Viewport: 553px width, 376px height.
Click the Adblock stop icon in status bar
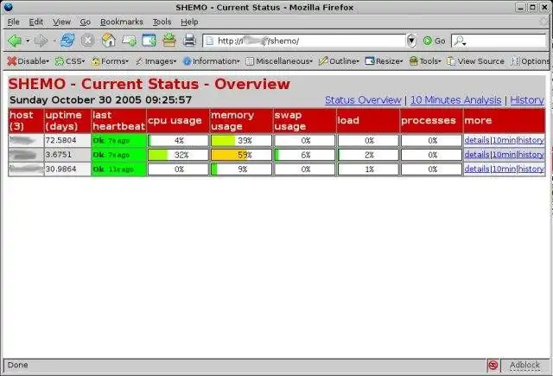click(493, 365)
